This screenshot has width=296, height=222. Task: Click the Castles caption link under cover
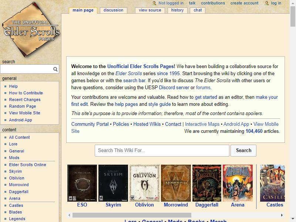pyautogui.click(x=275, y=205)
